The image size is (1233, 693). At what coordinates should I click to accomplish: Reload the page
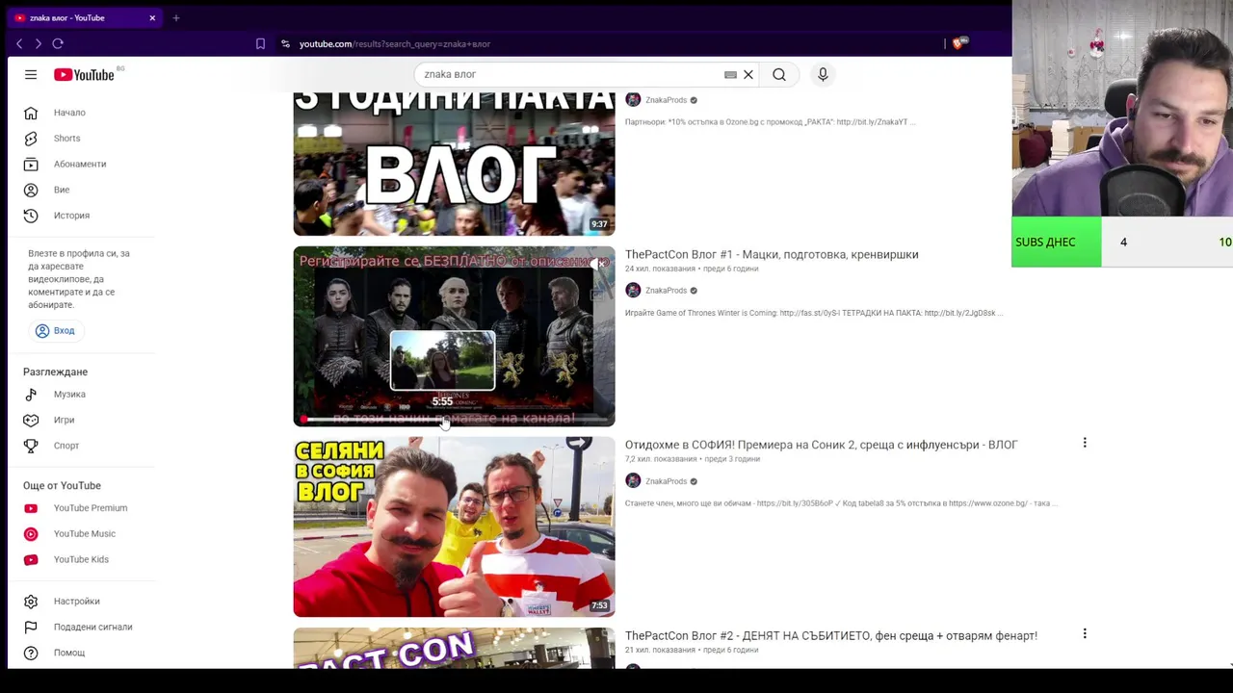tap(58, 43)
